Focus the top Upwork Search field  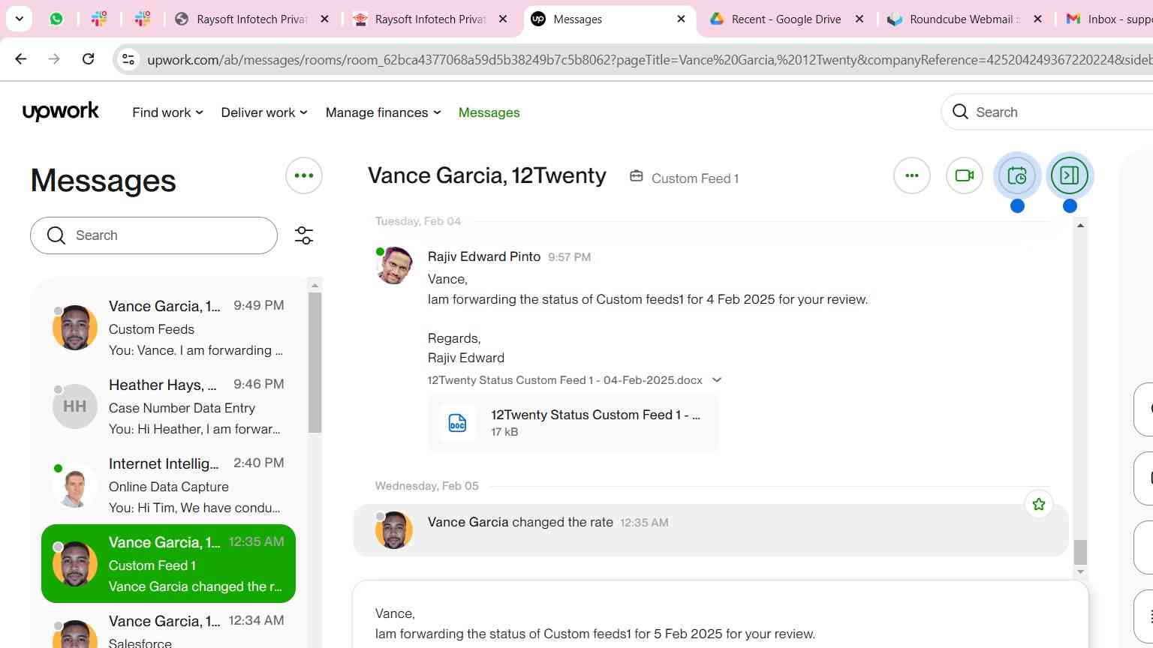(x=1047, y=112)
